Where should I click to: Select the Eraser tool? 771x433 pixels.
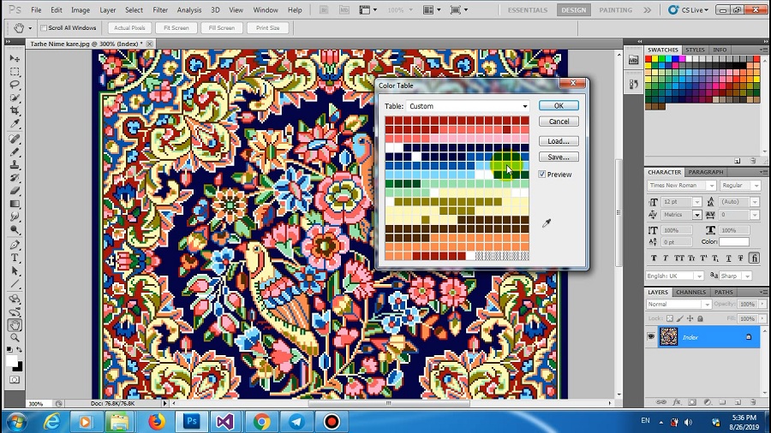click(15, 191)
